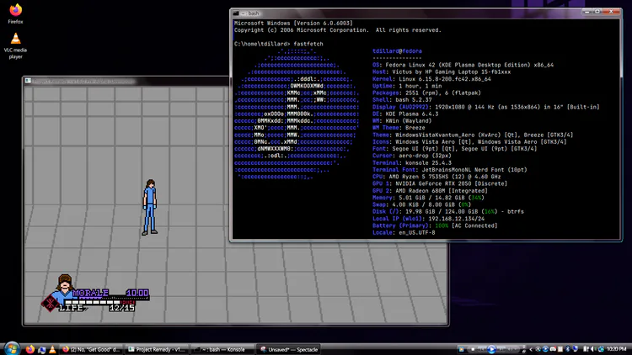Click the clipboard tray icon
Image resolution: width=632 pixels, height=355 pixels.
tap(560, 349)
